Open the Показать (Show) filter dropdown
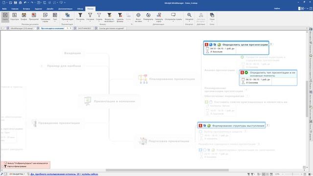 coord(80,17)
